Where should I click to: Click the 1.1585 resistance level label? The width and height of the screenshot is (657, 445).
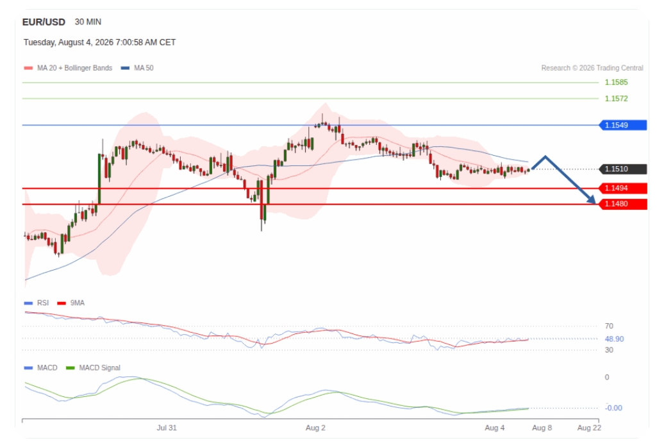point(616,82)
